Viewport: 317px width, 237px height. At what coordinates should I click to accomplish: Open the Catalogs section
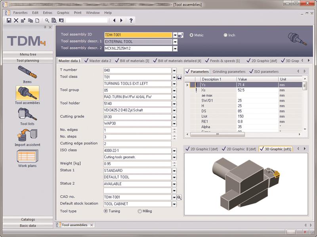pyautogui.click(x=28, y=219)
